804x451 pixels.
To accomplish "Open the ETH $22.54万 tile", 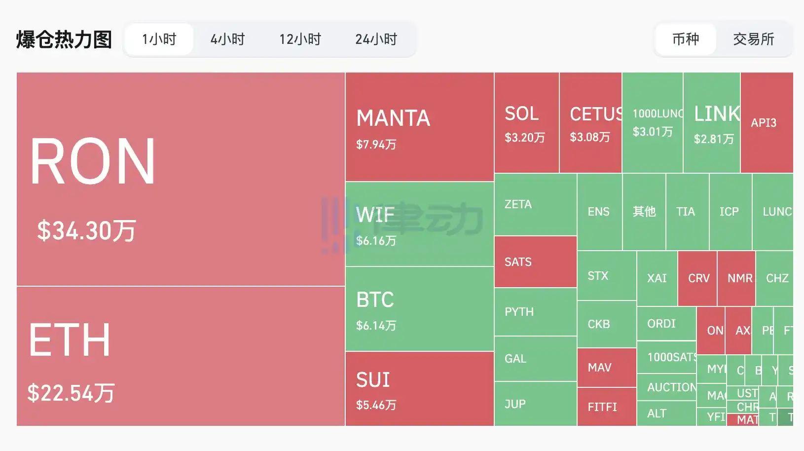I will 181,356.
